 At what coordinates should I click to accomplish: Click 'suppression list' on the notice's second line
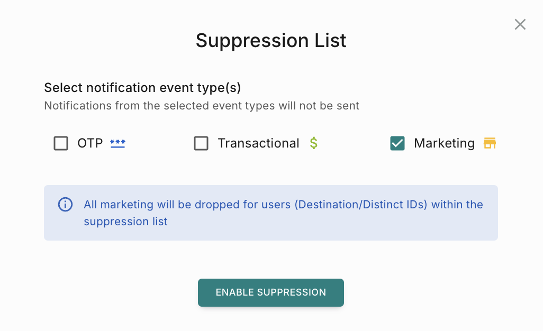(125, 222)
